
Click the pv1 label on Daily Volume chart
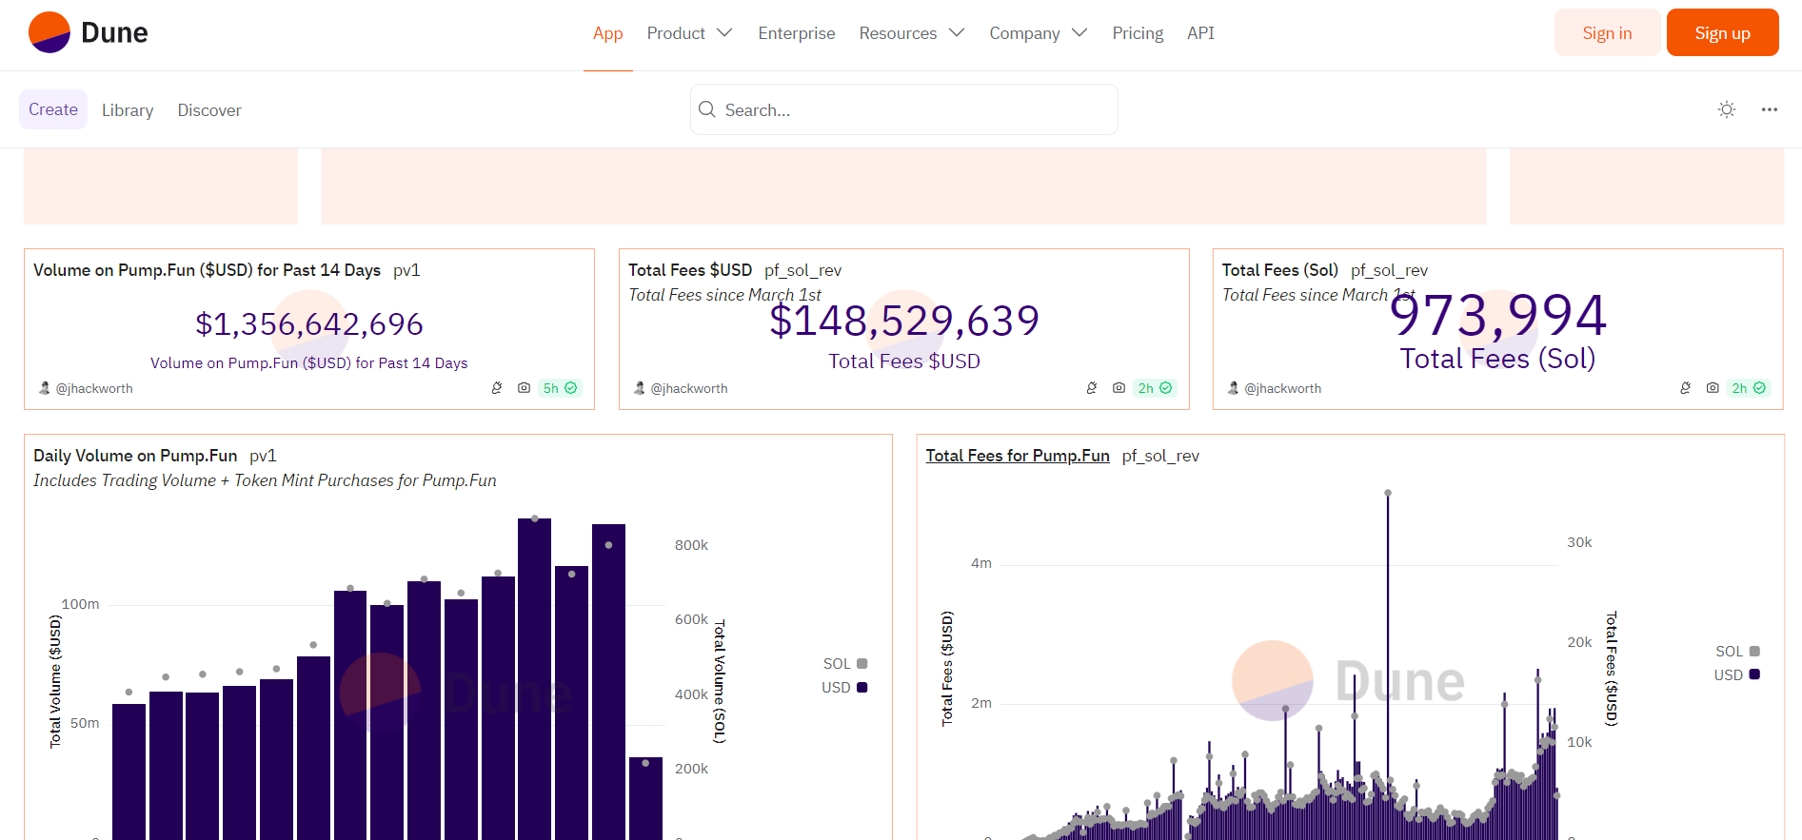[263, 456]
